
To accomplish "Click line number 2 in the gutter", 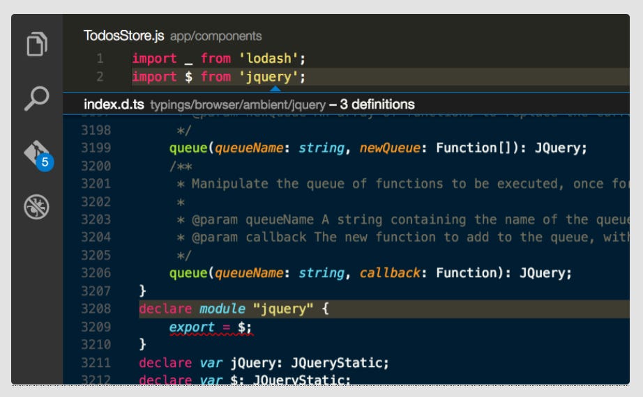I will 100,77.
